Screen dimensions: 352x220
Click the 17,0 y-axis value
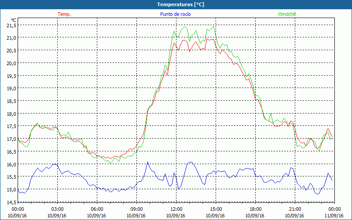[x=11, y=139]
